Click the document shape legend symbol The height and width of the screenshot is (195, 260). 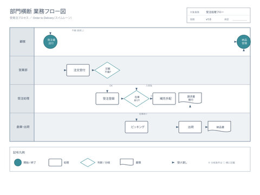coord(127,162)
